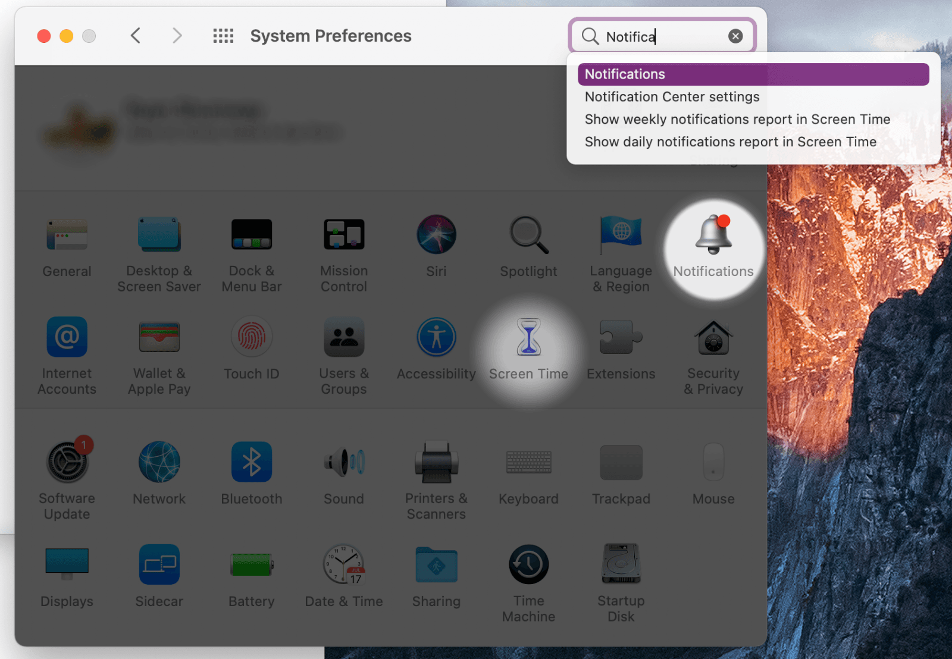Open Extensions preferences
This screenshot has width=952, height=659.
(621, 337)
